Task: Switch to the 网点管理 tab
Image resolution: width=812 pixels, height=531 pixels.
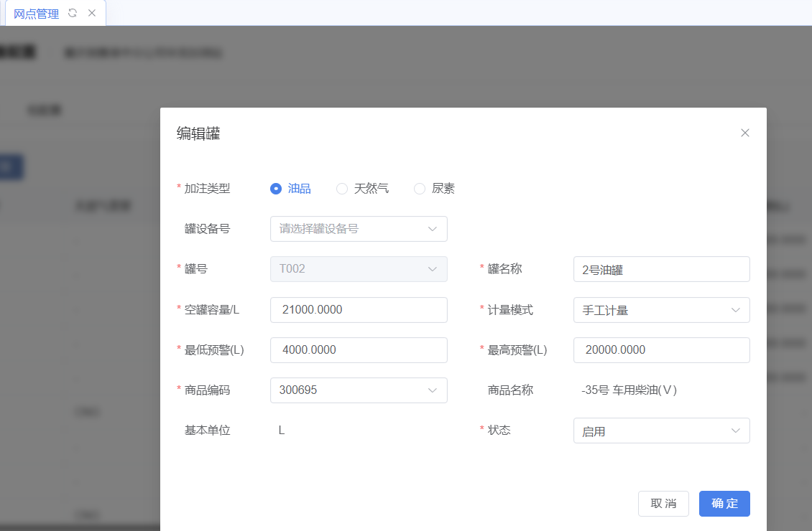Action: [37, 14]
